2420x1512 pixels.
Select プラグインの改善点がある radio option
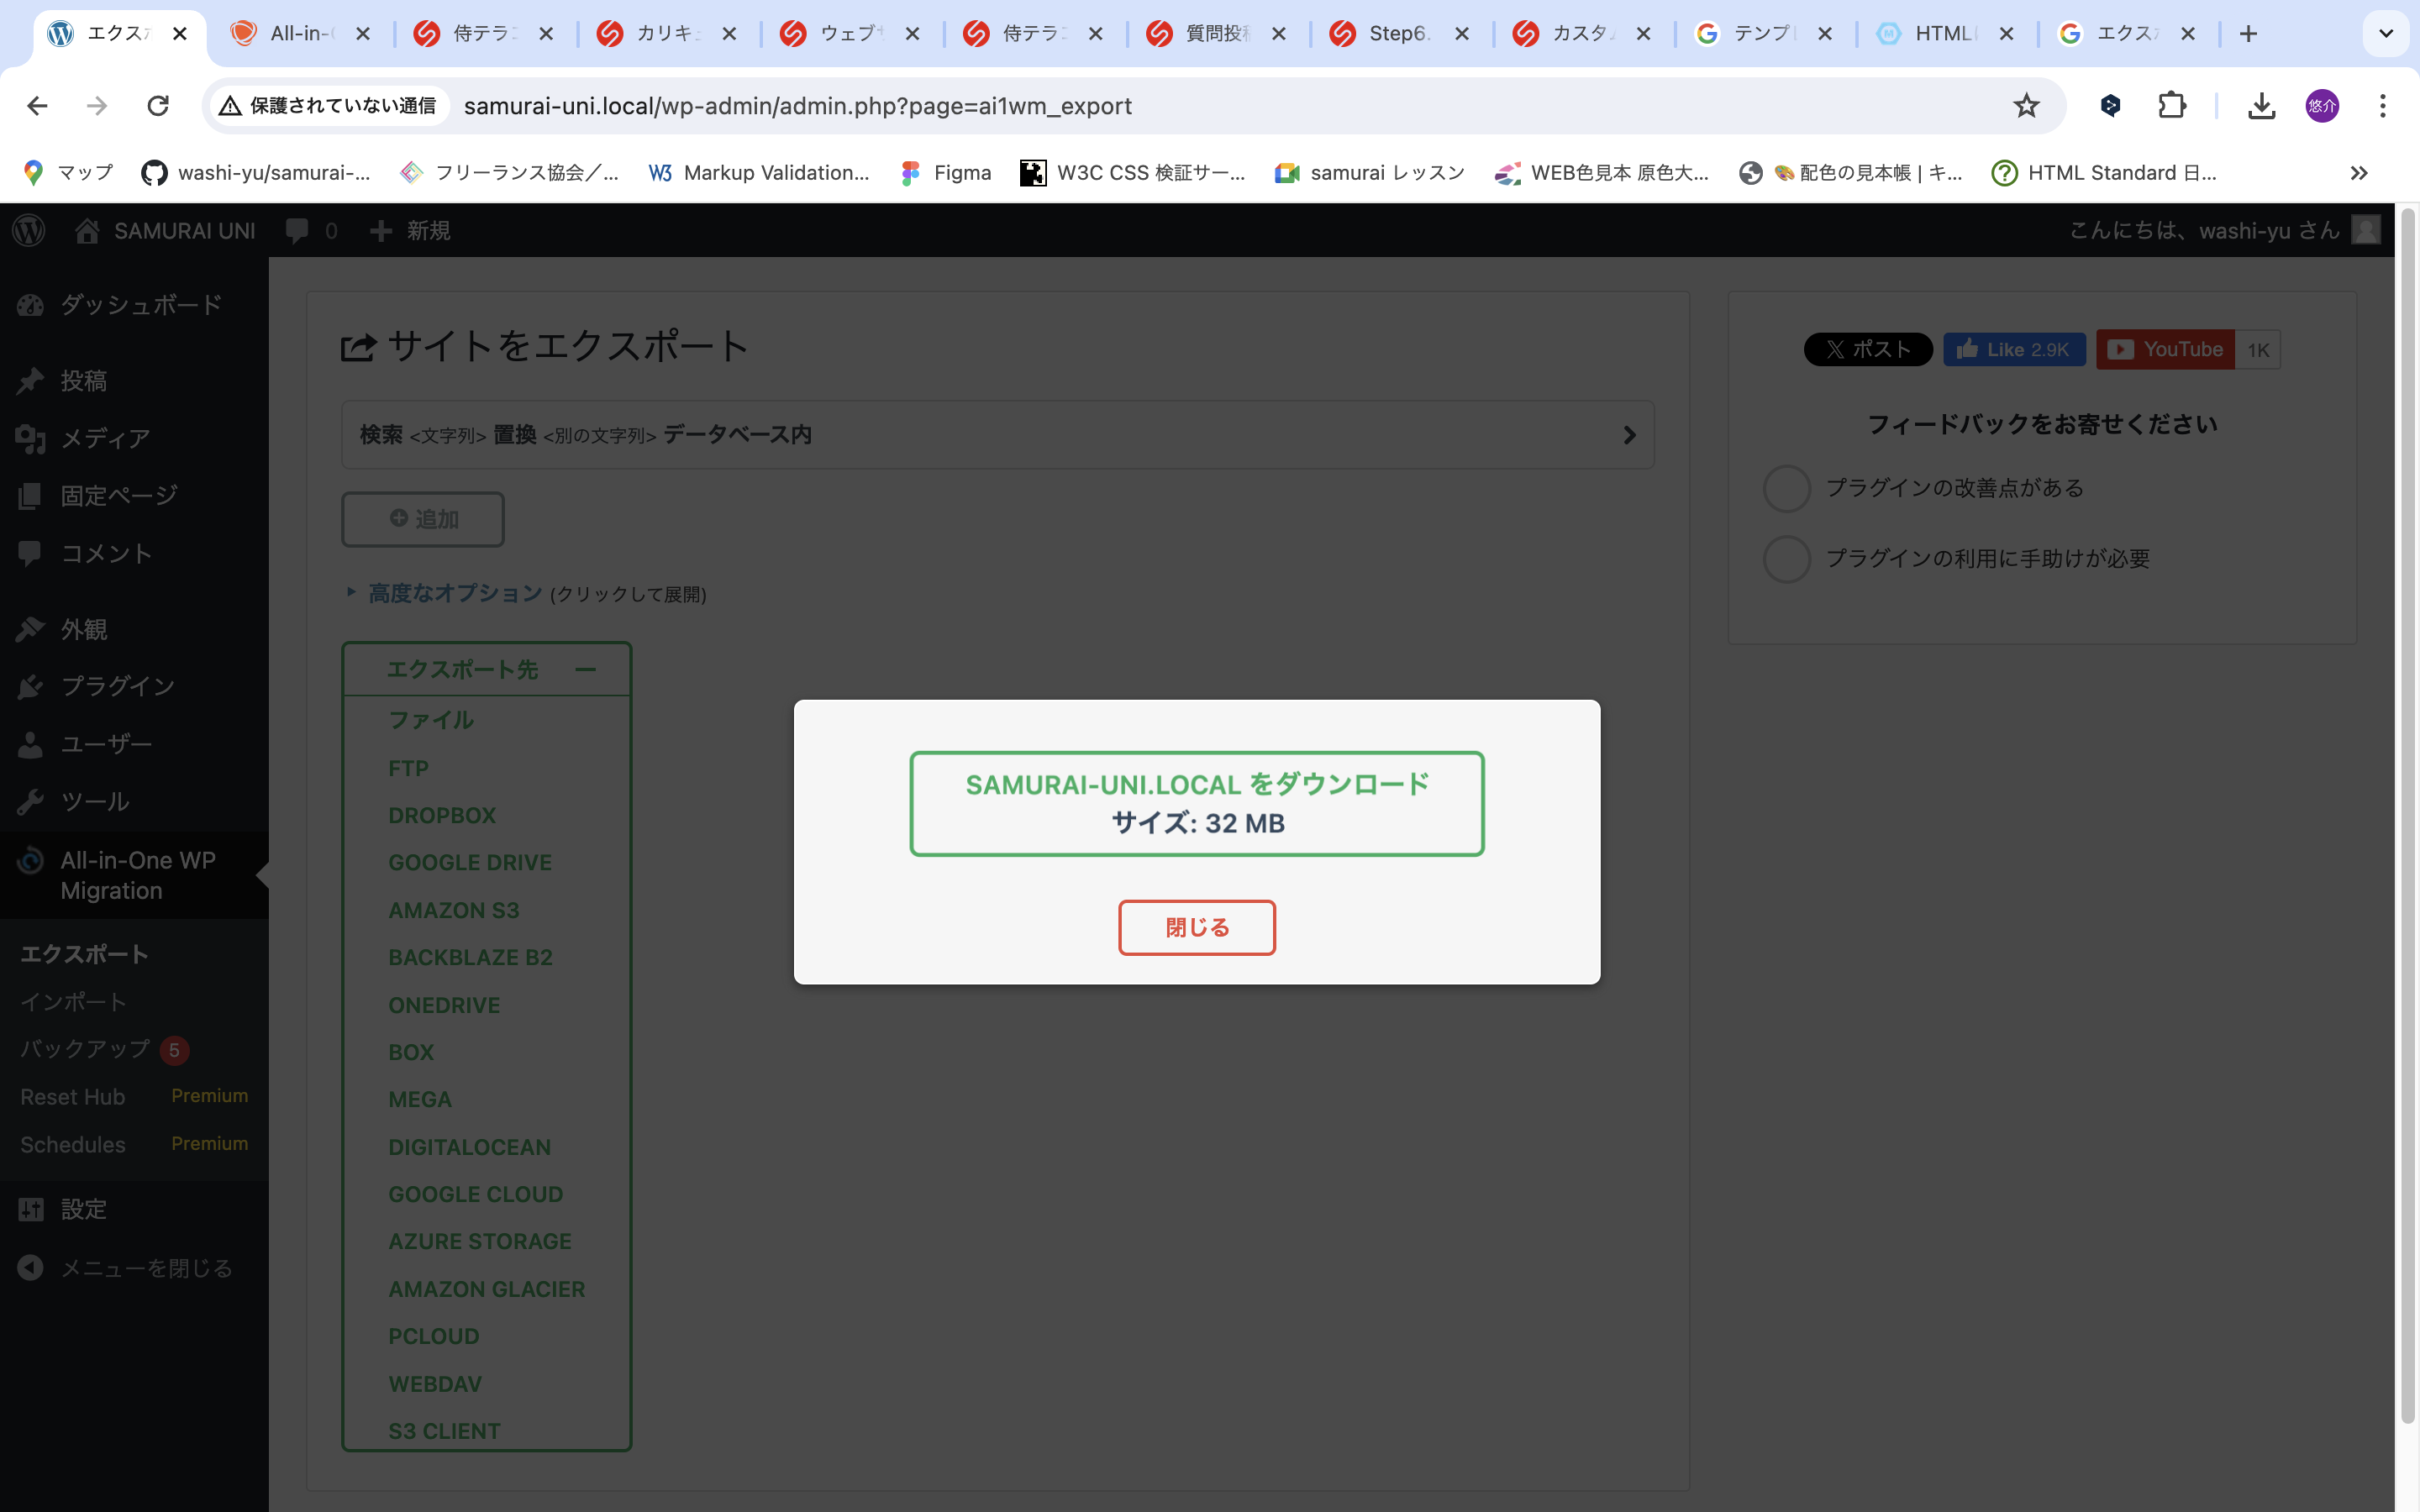tap(1786, 489)
